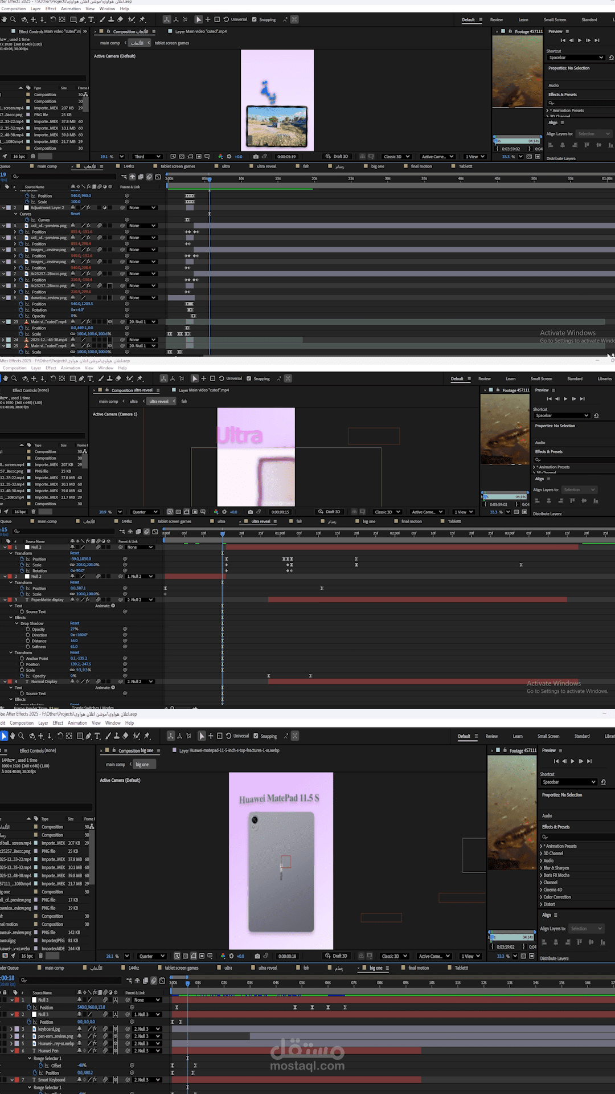Viewport: 615px width, 1094px height.
Task: Select the Zoom tool in bottom window toolbar
Action: pos(21,736)
